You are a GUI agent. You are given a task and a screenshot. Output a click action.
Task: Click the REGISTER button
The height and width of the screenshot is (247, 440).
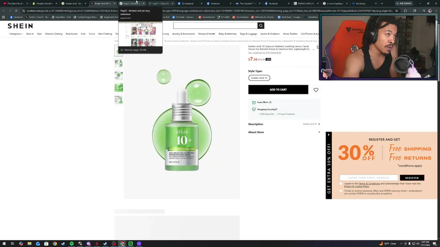[x=412, y=178]
